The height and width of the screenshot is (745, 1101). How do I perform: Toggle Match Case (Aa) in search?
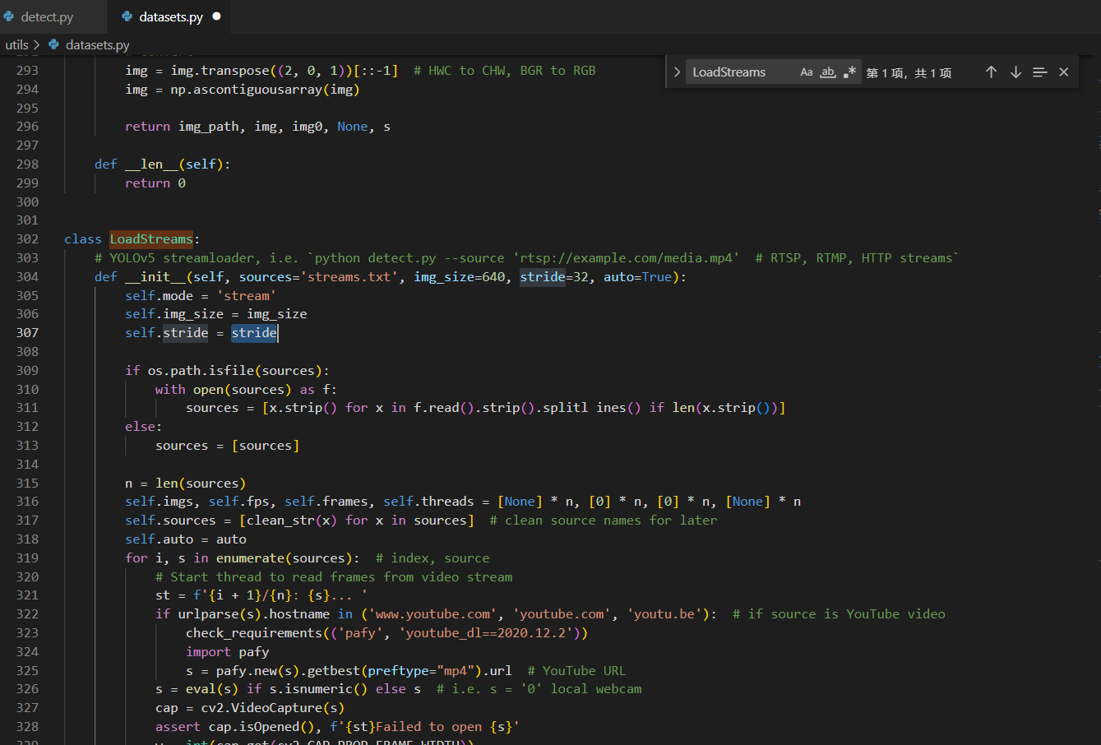[806, 72]
